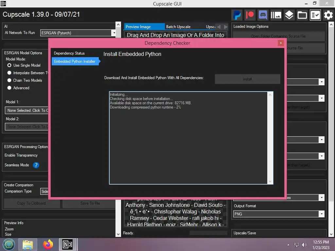The height and width of the screenshot is (251, 335).
Task: Open the settings gear icon
Action: [x=328, y=15]
